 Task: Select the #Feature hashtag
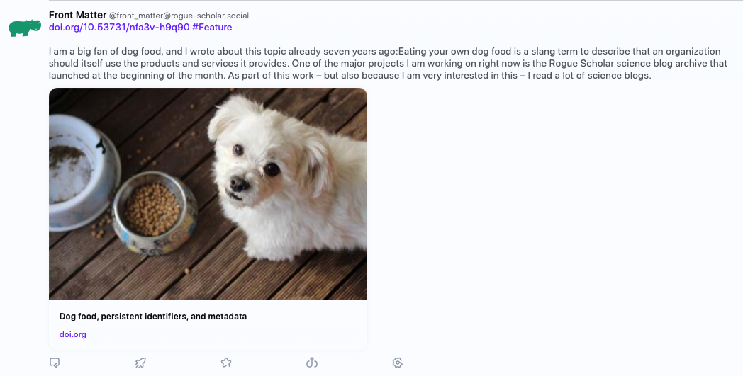(212, 28)
